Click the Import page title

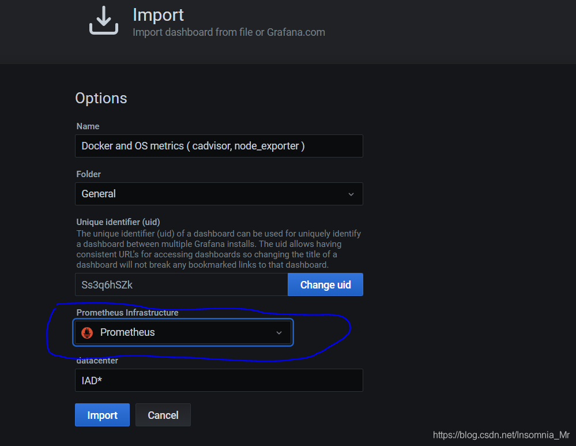(x=158, y=15)
